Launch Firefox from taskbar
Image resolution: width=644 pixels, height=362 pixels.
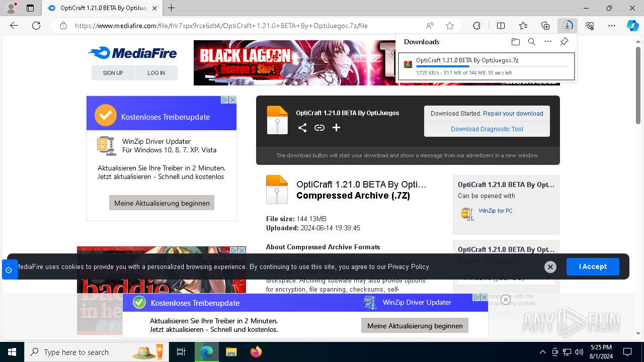click(x=256, y=352)
